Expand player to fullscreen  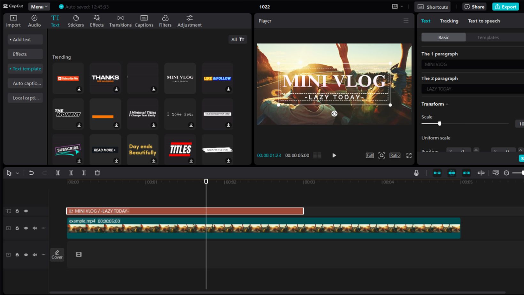(409, 155)
